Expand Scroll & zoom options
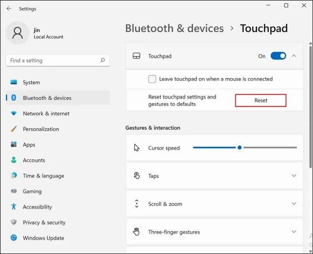Viewport: 313px width, 254px height. pyautogui.click(x=294, y=204)
